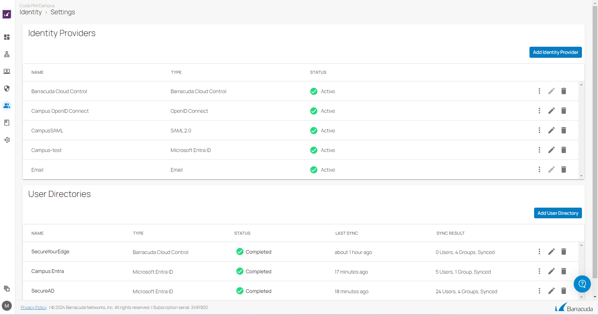This screenshot has height=315, width=598.
Task: Open the bookmark logs icon in sidebar
Action: click(7, 123)
